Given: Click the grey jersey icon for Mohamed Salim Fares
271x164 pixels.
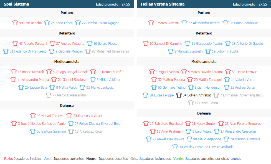Looking at the screenshot, I should point(88,51).
